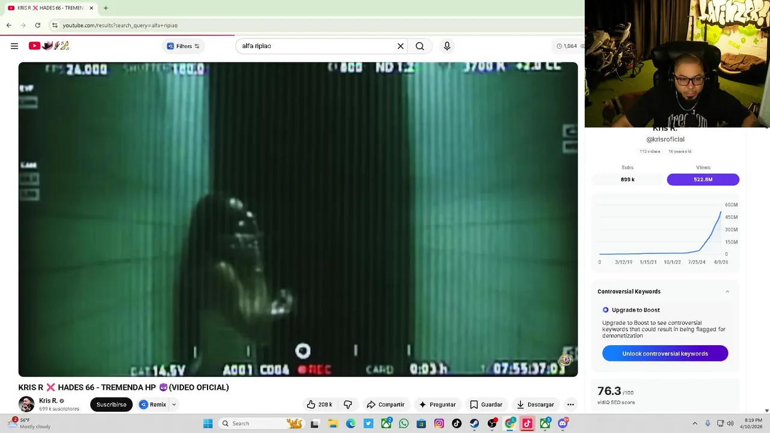770x433 pixels.
Task: Expand the Remix dropdown arrow
Action: [x=174, y=405]
